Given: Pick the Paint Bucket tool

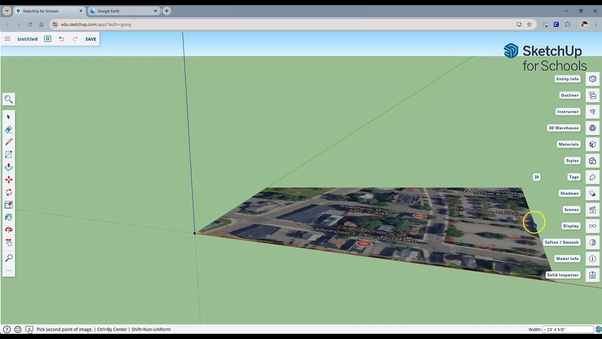Looking at the screenshot, I should (x=8, y=217).
